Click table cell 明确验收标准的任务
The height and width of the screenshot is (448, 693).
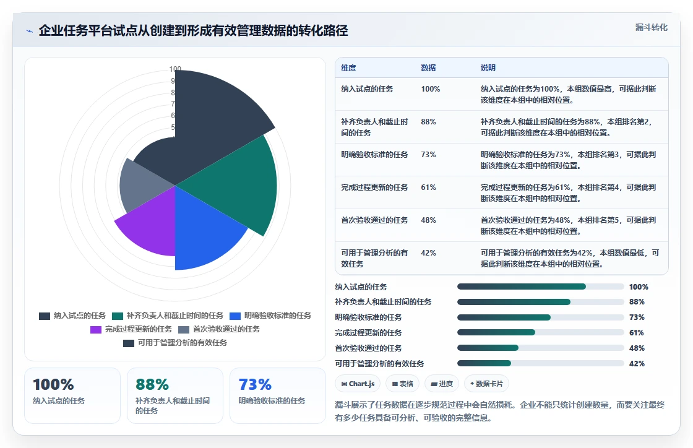[x=374, y=154]
